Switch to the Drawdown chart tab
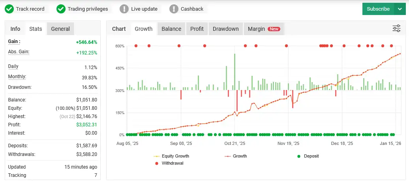The height and width of the screenshot is (184, 409). 225,29
